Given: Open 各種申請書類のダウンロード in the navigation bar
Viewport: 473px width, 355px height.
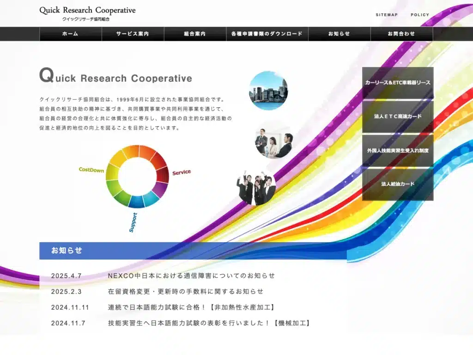Looking at the screenshot, I should point(267,34).
